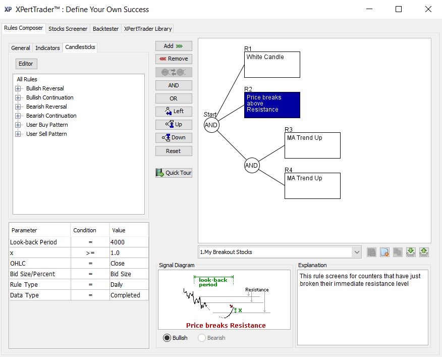Switch to the Stocks Screener tab
The width and height of the screenshot is (442, 357).
click(x=68, y=29)
